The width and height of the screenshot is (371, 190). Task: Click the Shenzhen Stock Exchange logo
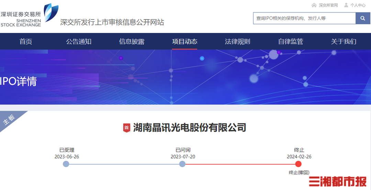[x=29, y=15]
